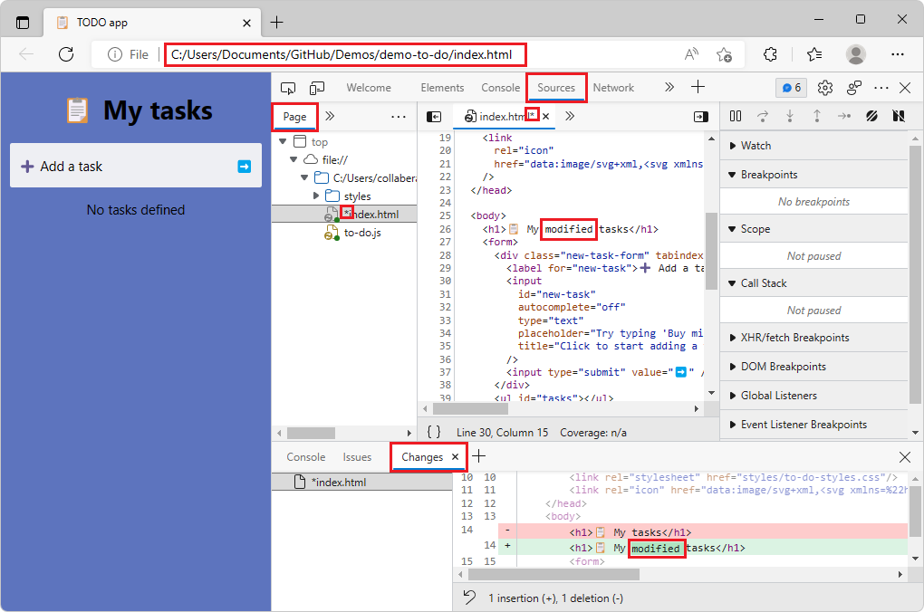
Task: Hide the navigator sidebar pane
Action: 434,117
